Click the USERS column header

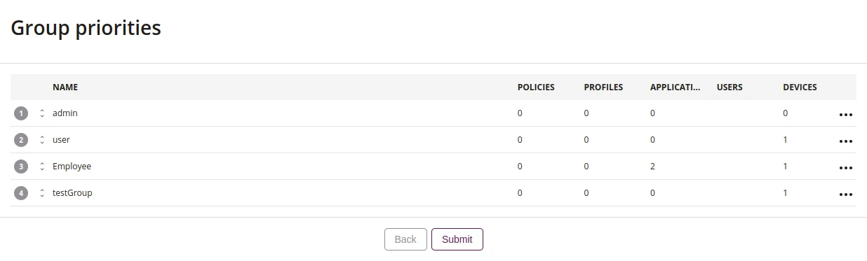click(x=730, y=87)
